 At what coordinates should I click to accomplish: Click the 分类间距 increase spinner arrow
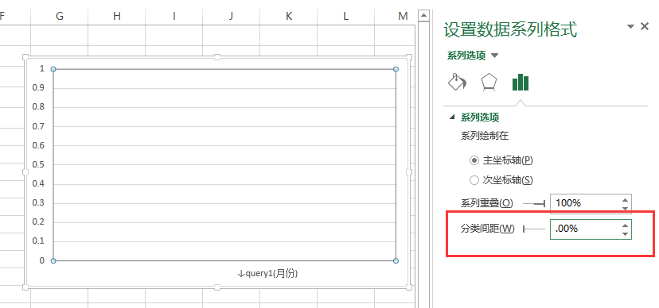626,225
